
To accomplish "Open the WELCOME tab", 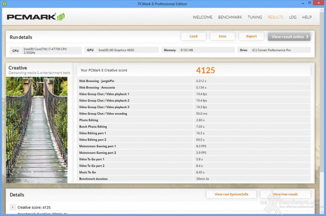I will (202, 17).
